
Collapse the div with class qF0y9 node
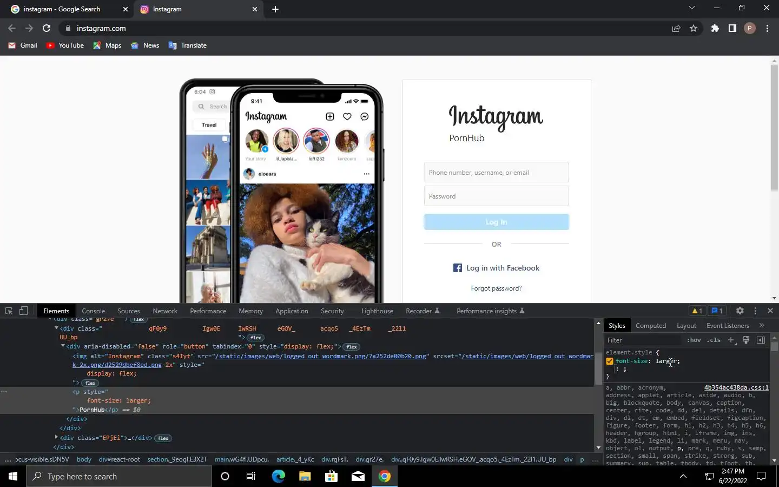[x=56, y=328]
